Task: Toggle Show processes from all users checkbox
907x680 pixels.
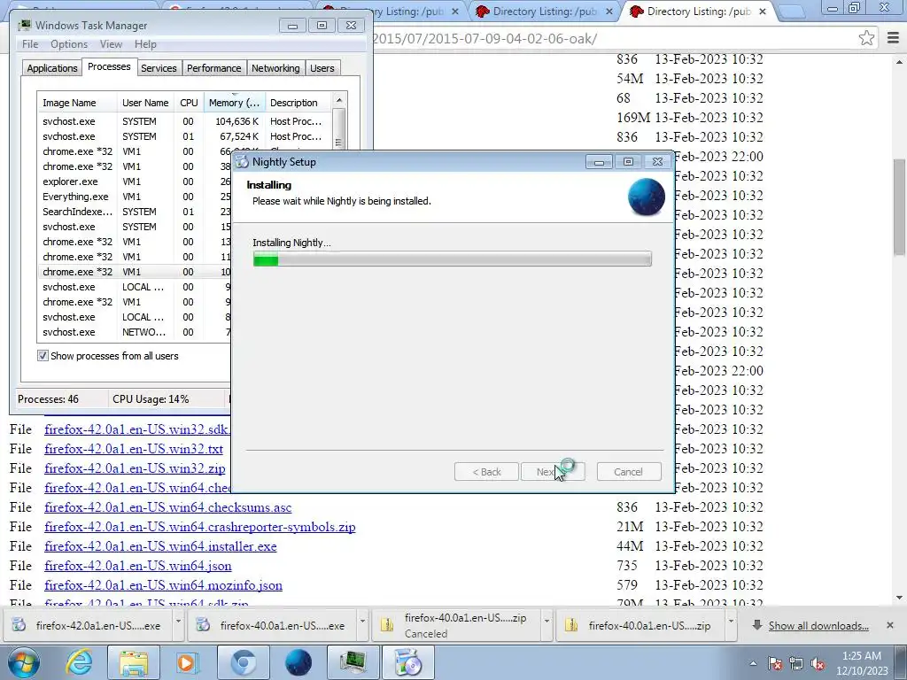Action: coord(43,356)
